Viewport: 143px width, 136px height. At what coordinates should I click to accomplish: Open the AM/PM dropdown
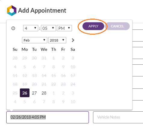tap(64, 28)
